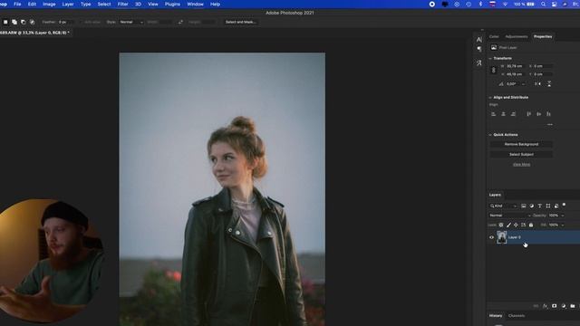Viewport: 580px width, 326px height.
Task: Create new group folder icon
Action: coord(573,306)
